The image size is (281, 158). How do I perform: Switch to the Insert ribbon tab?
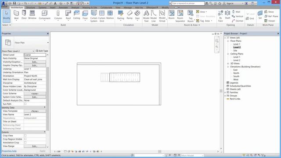coord(53,7)
